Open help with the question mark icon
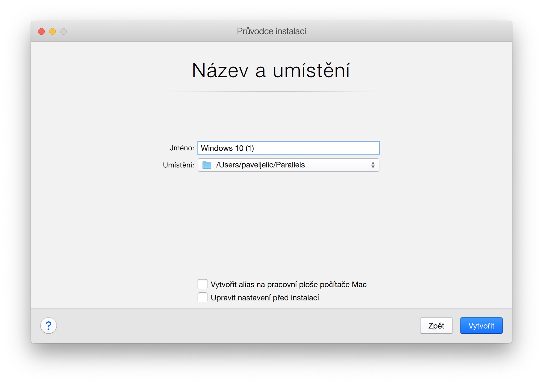543x384 pixels. click(49, 326)
